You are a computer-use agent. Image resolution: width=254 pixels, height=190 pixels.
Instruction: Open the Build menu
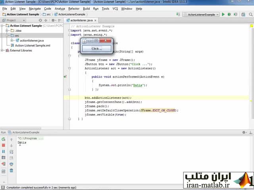coord(86,9)
